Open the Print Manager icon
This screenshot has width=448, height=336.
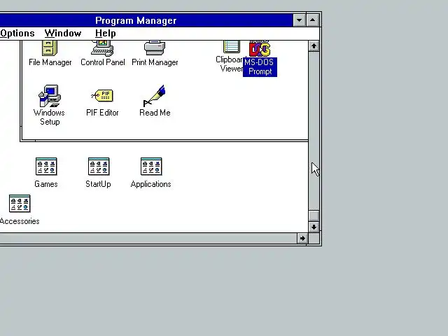155,48
